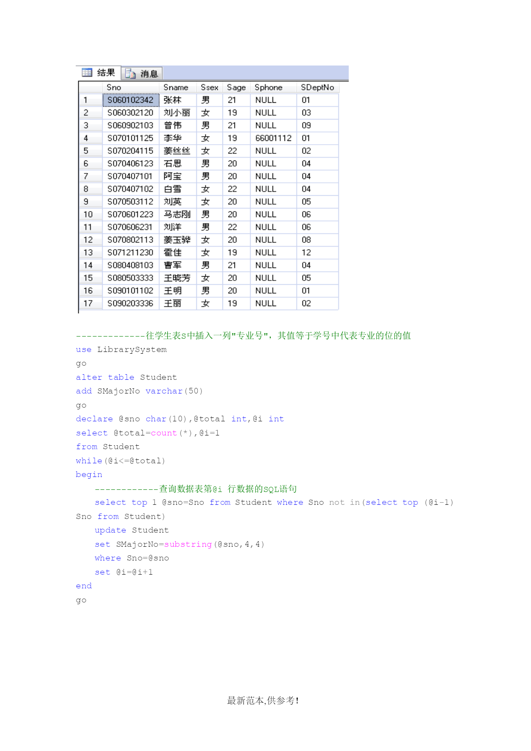Click the line 'where Sno=@sno'
The height and width of the screenshot is (751, 531).
tap(132, 558)
